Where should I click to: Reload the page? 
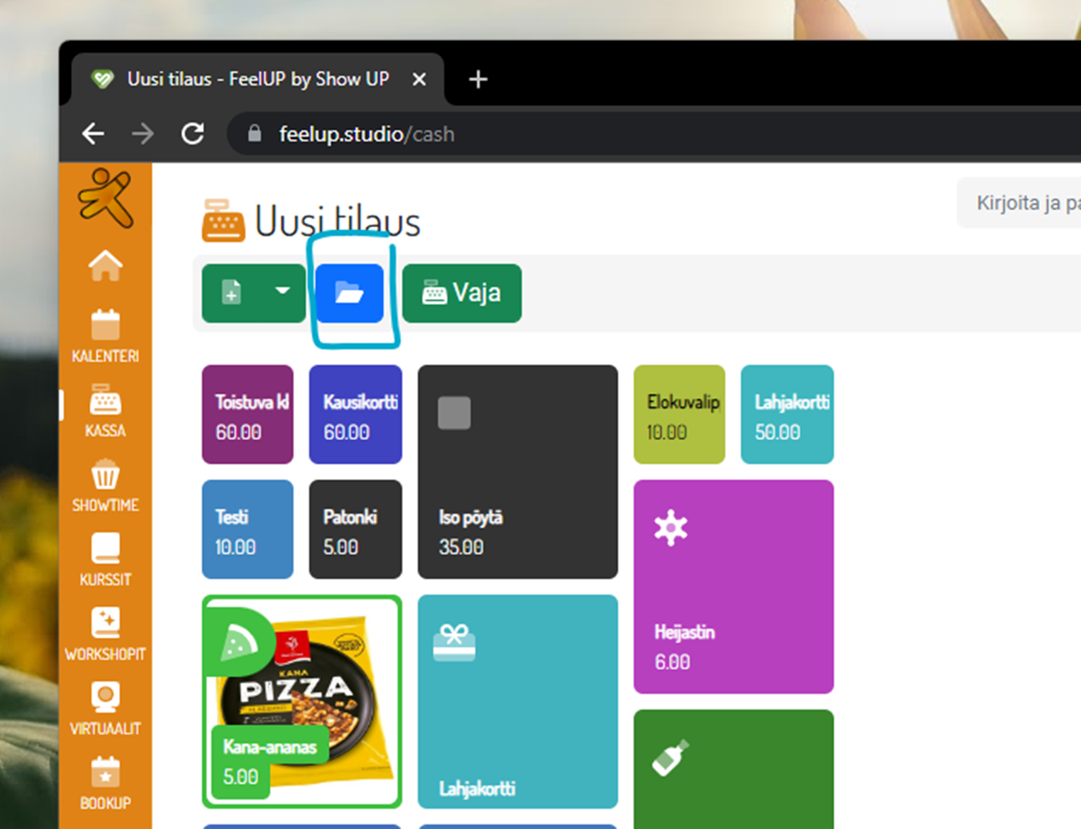[x=192, y=134]
